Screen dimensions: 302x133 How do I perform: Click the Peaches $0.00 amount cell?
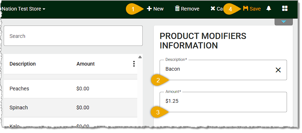click(x=83, y=89)
